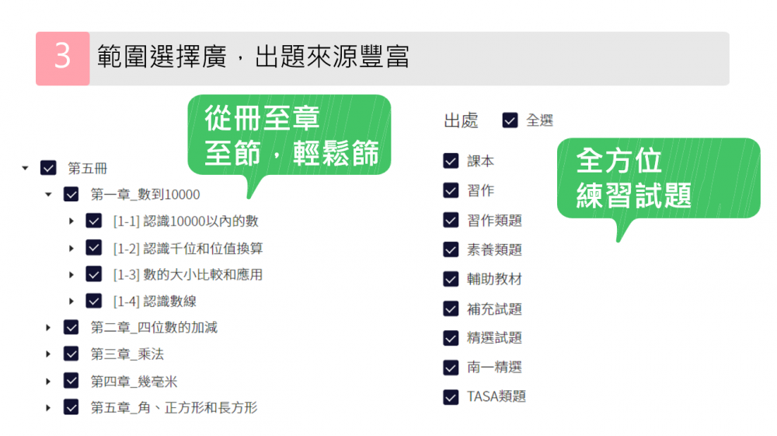Collapse 第一章_數到10000 chapter arrow

(48, 194)
